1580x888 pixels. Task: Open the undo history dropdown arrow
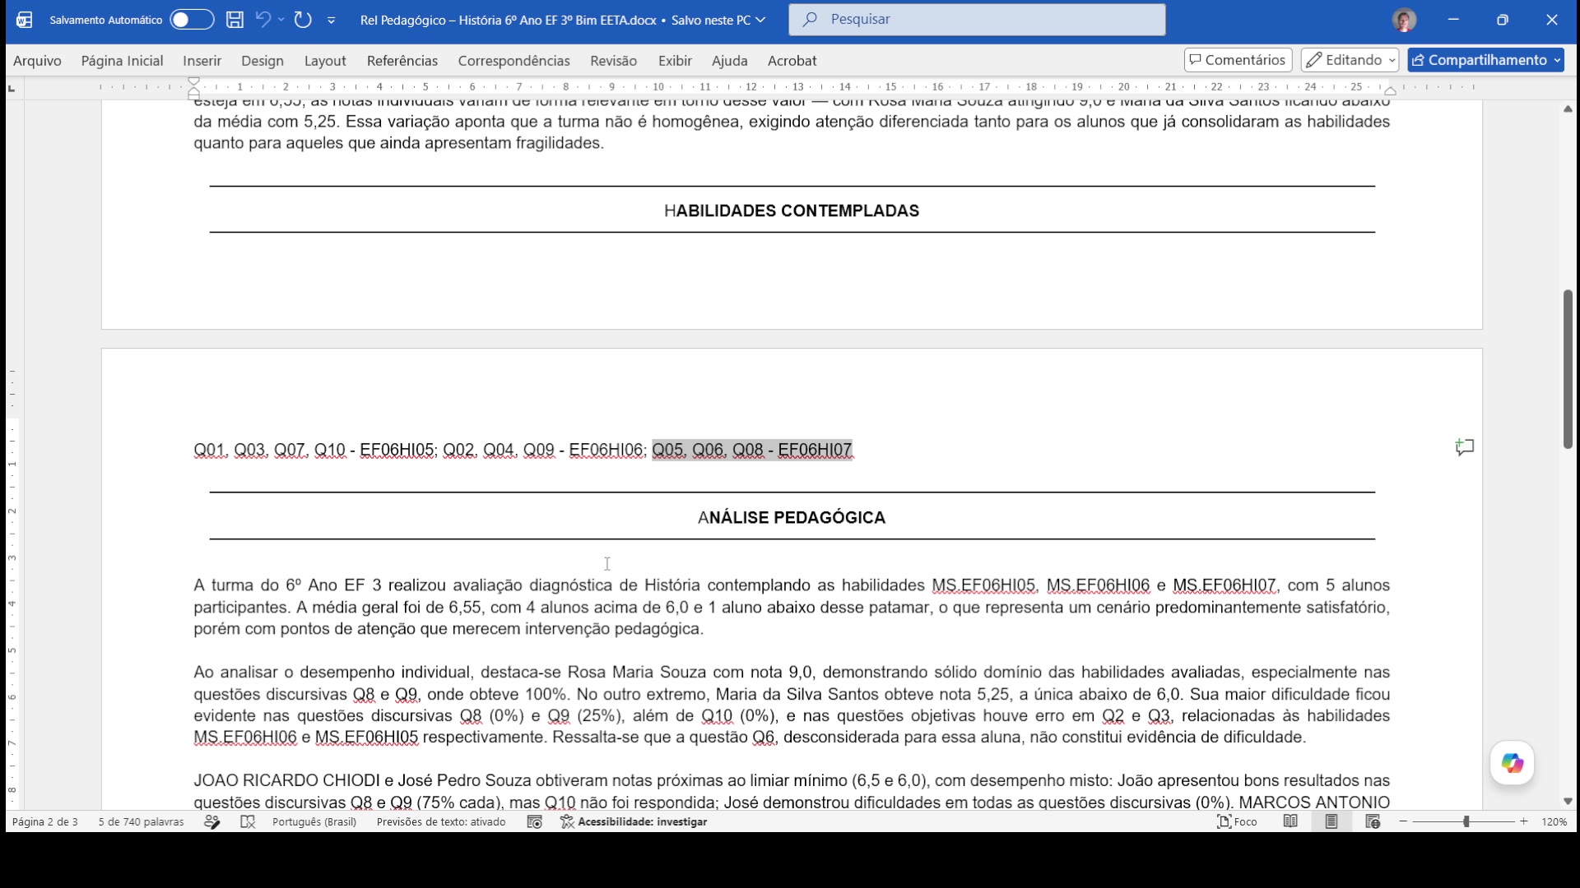coord(281,19)
